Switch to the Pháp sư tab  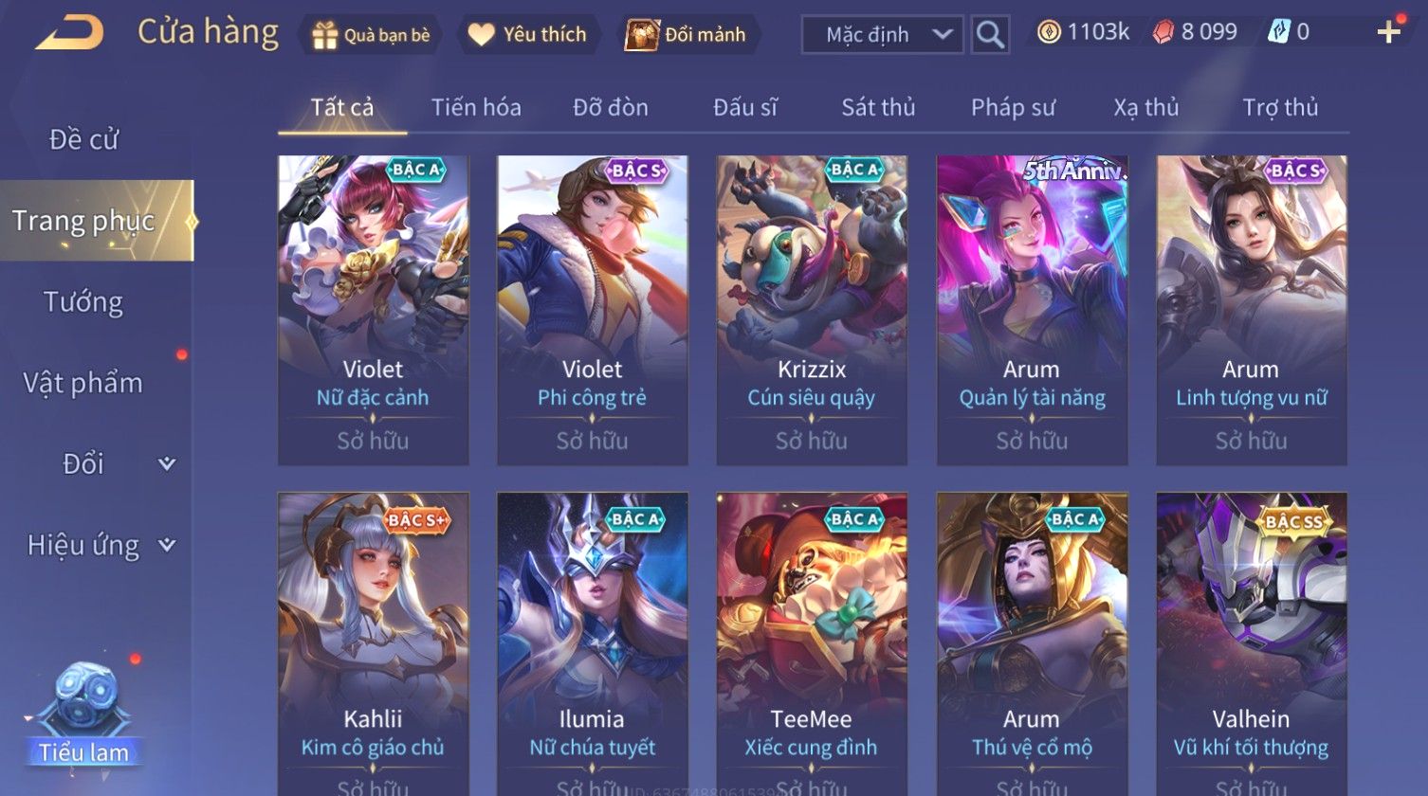(x=1013, y=108)
